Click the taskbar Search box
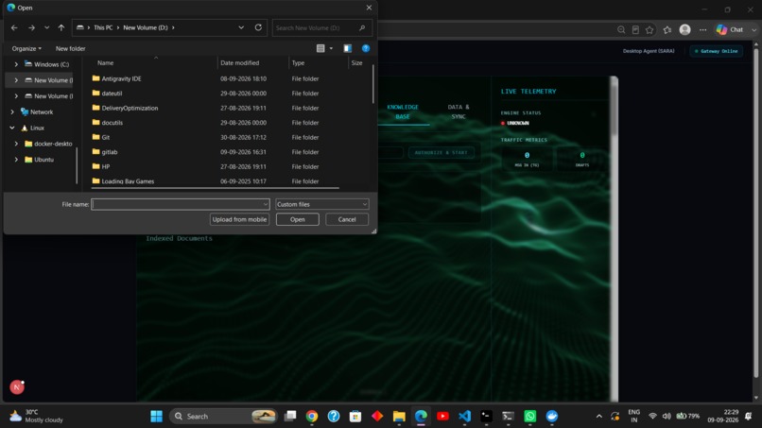Image resolution: width=762 pixels, height=428 pixels. [223, 417]
